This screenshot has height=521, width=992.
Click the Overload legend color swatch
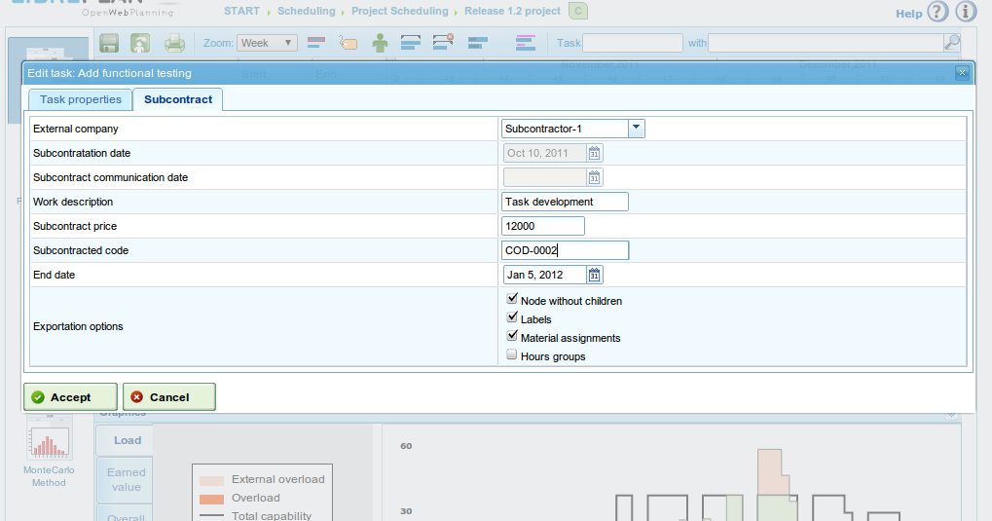(211, 499)
